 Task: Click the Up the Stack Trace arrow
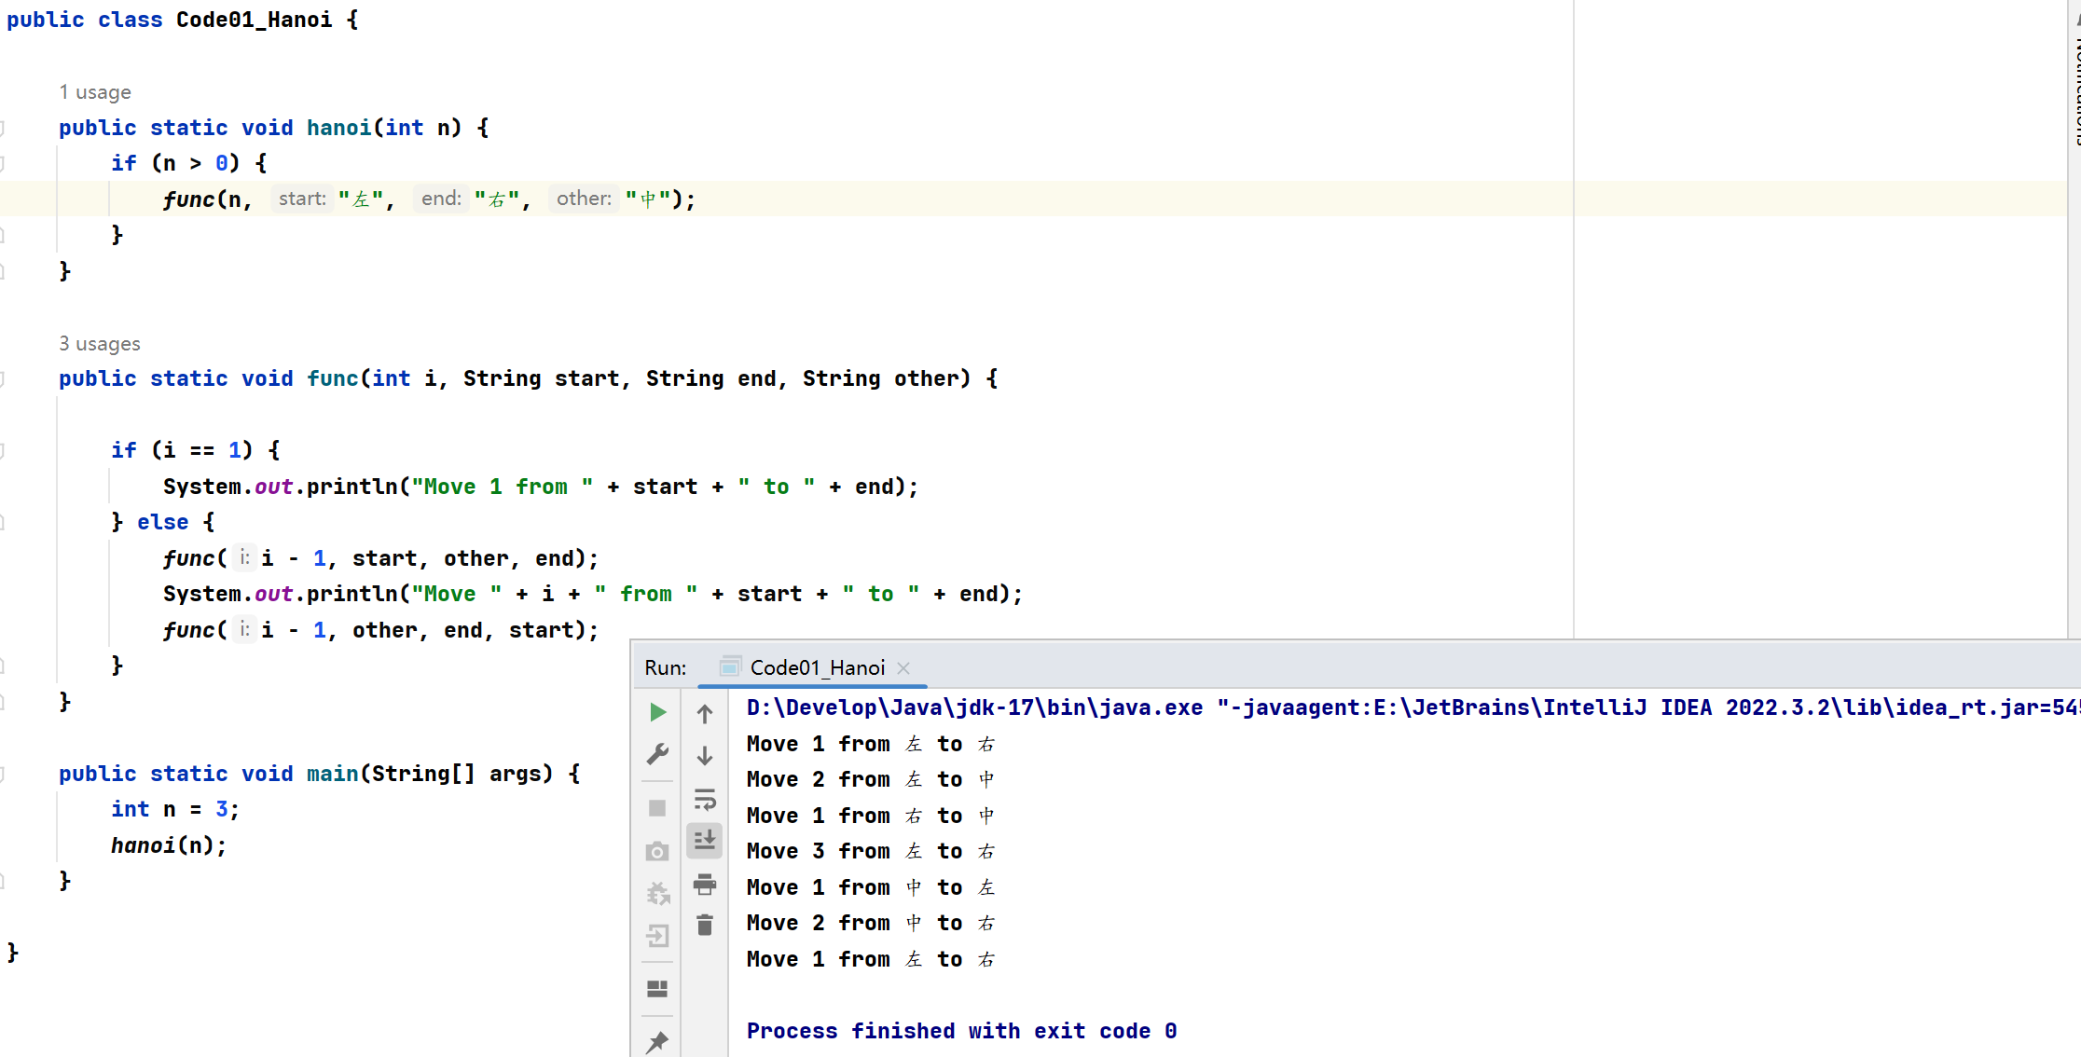point(705,714)
